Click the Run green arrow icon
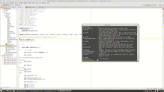 pos(153,5)
